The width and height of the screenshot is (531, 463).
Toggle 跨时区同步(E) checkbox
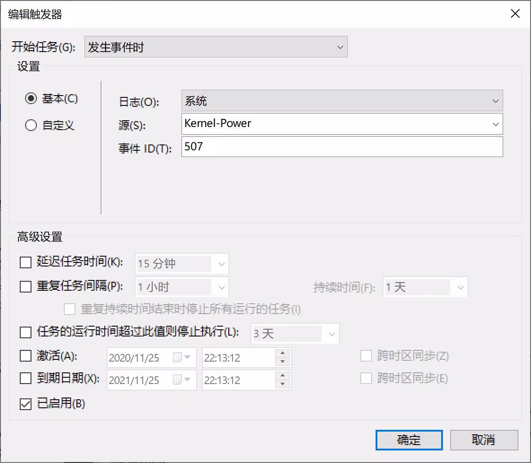click(366, 378)
